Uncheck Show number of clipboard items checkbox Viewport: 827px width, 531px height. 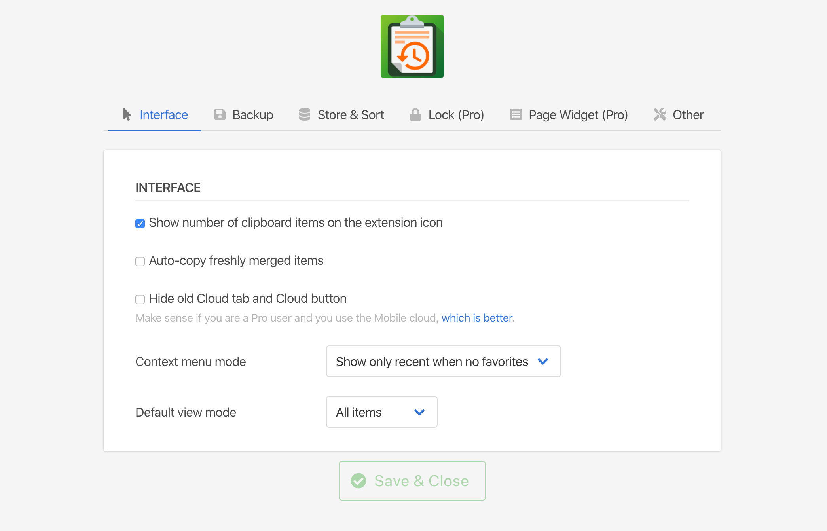(140, 224)
